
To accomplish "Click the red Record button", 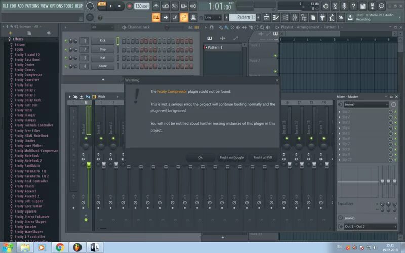I will [130, 6].
